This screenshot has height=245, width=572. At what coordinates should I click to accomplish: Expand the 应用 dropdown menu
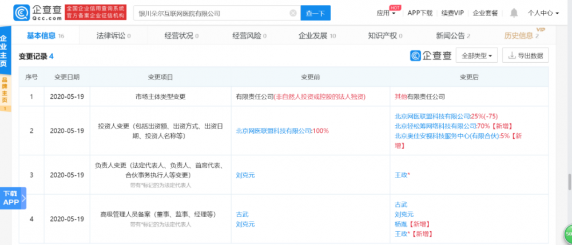(x=387, y=13)
